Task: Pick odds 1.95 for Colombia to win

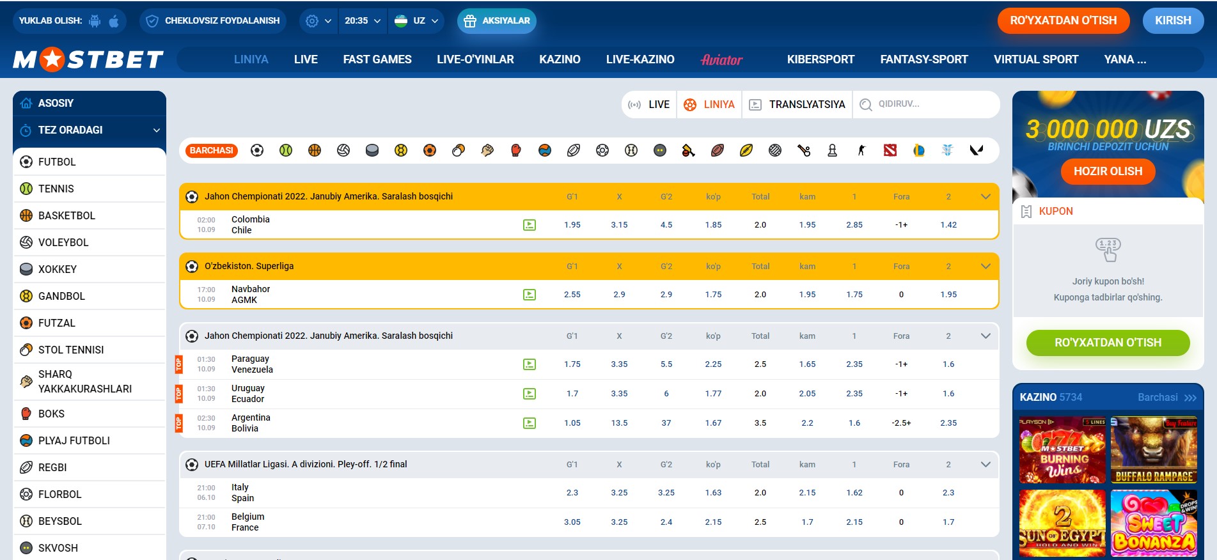Action: coord(572,225)
